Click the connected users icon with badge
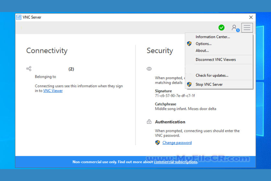The width and height of the screenshot is (271, 181). [235, 28]
